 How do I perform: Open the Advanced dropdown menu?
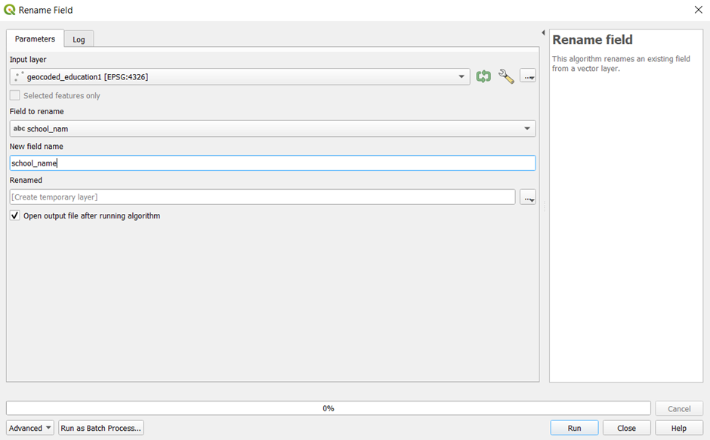(x=30, y=428)
